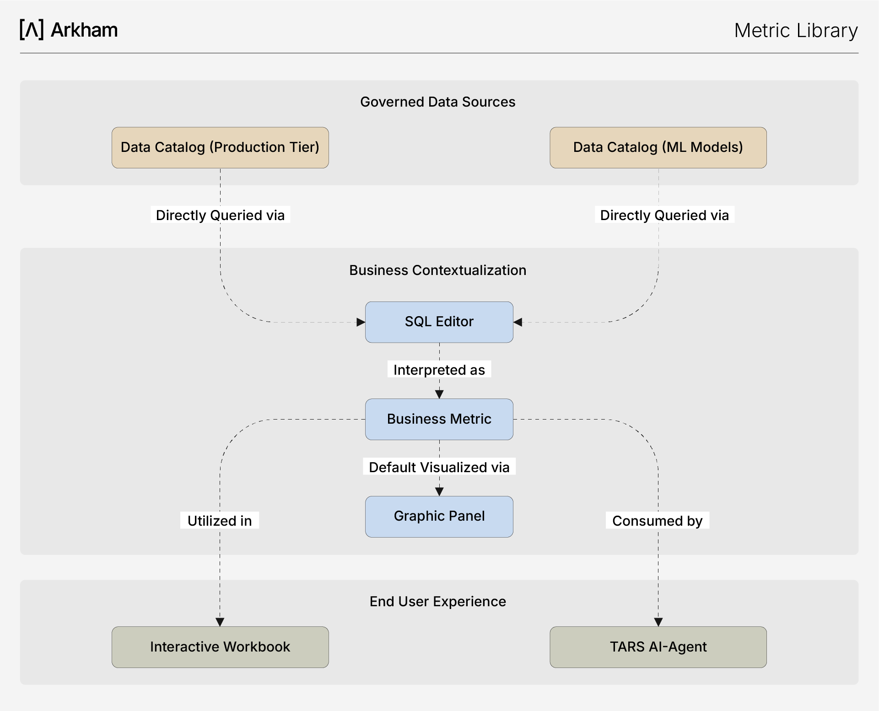Click the Interpreted as connector label
Screen dimensions: 879x711
pyautogui.click(x=439, y=370)
